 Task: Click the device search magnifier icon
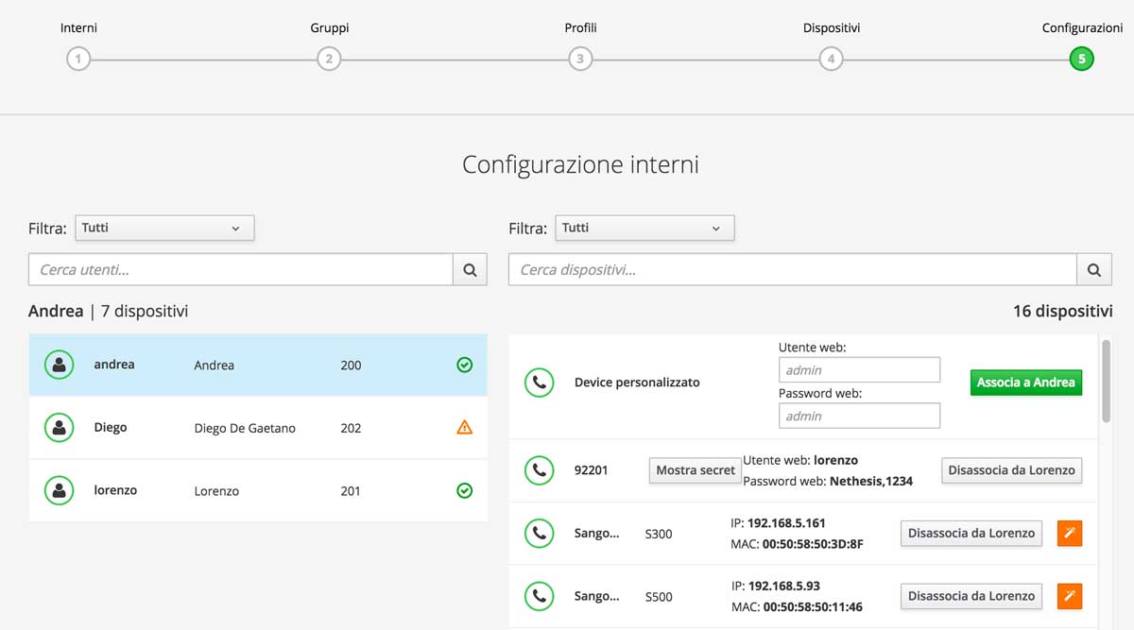coord(1093,269)
